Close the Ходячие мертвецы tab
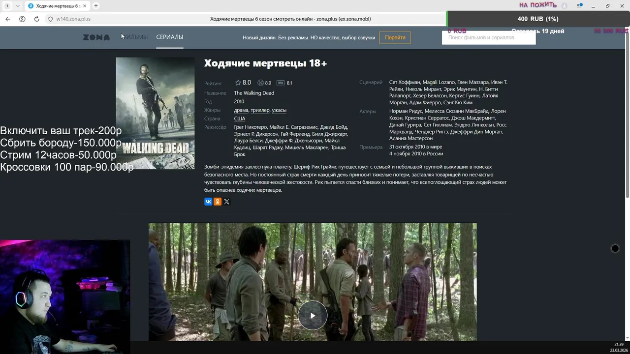This screenshot has width=630, height=354. [x=86, y=6]
